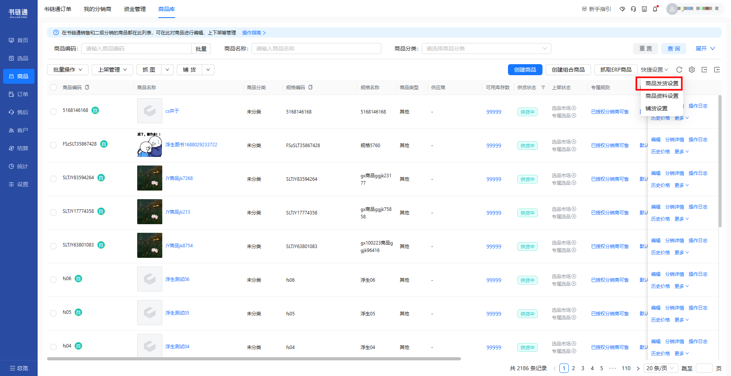
Task: Check the row for fs06
Action: pos(53,280)
